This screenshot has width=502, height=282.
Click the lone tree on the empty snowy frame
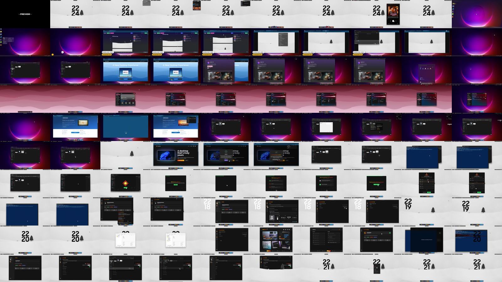tap(132, 154)
